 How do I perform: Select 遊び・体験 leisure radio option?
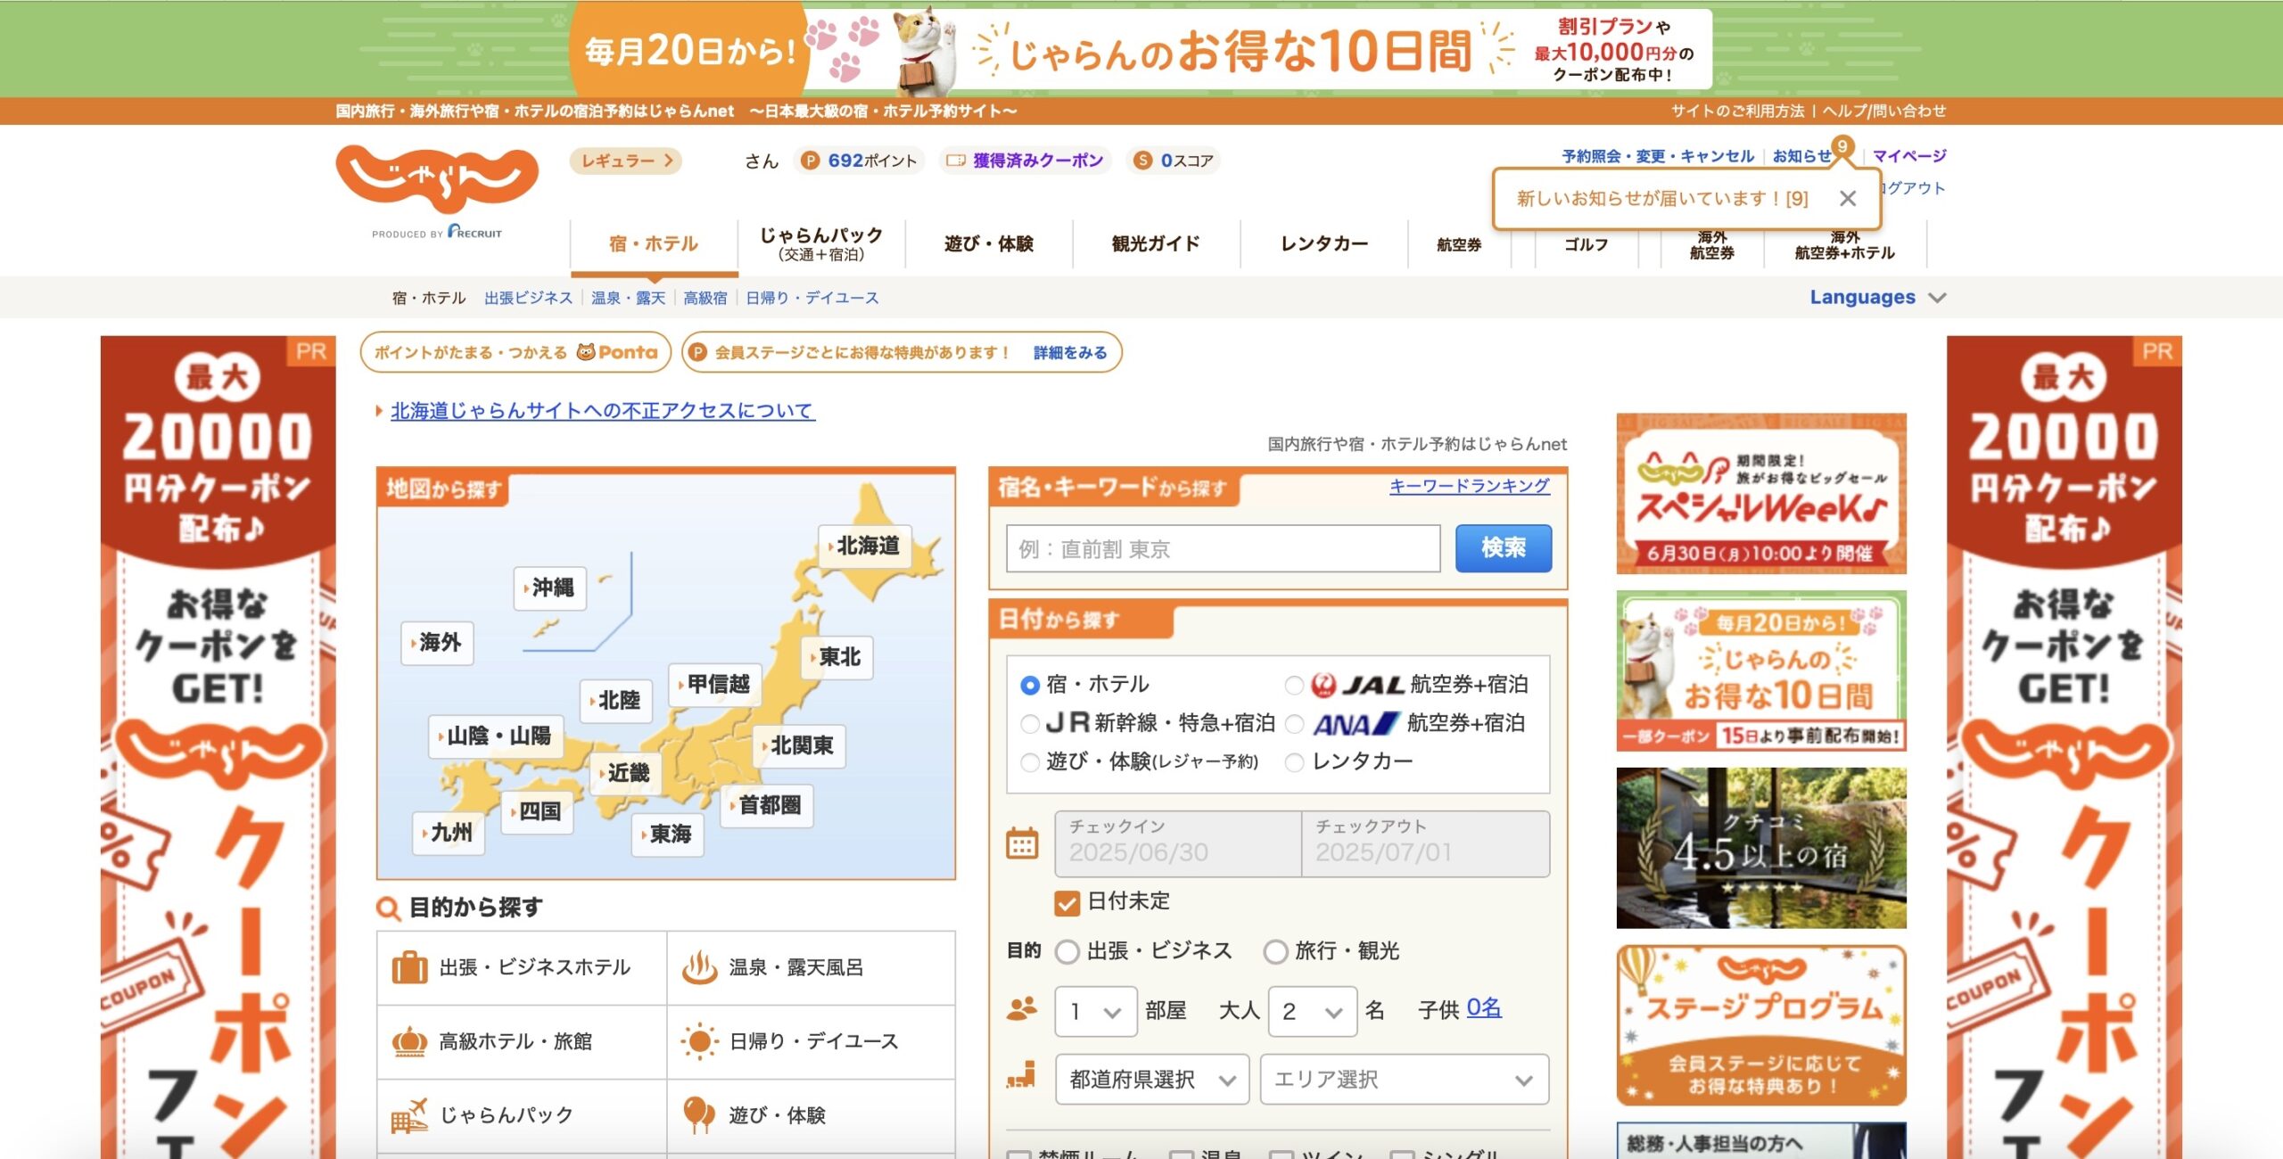click(x=1030, y=761)
